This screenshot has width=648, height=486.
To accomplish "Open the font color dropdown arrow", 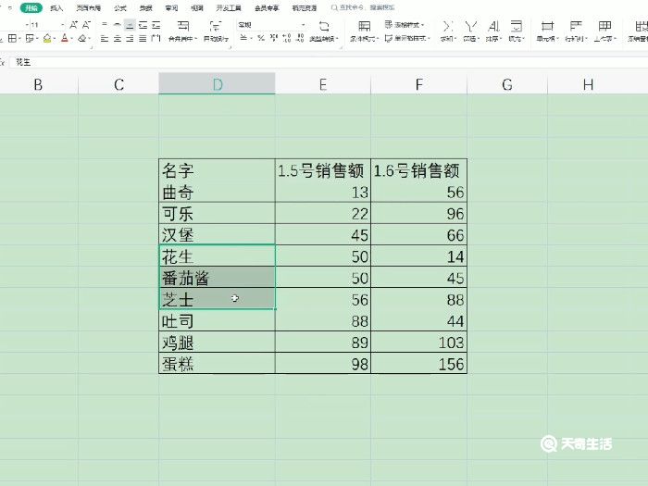I will click(x=71, y=39).
